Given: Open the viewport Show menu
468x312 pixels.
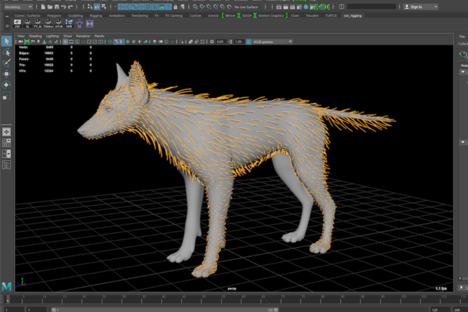Looking at the screenshot, I should (x=68, y=36).
